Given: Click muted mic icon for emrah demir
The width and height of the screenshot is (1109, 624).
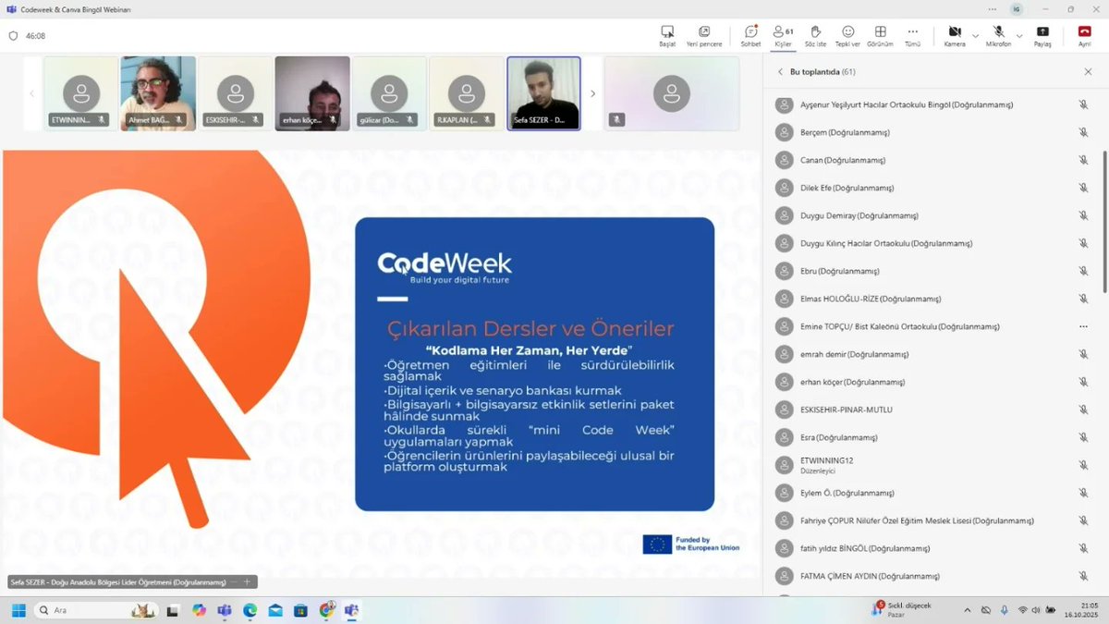Looking at the screenshot, I should click(x=1083, y=354).
